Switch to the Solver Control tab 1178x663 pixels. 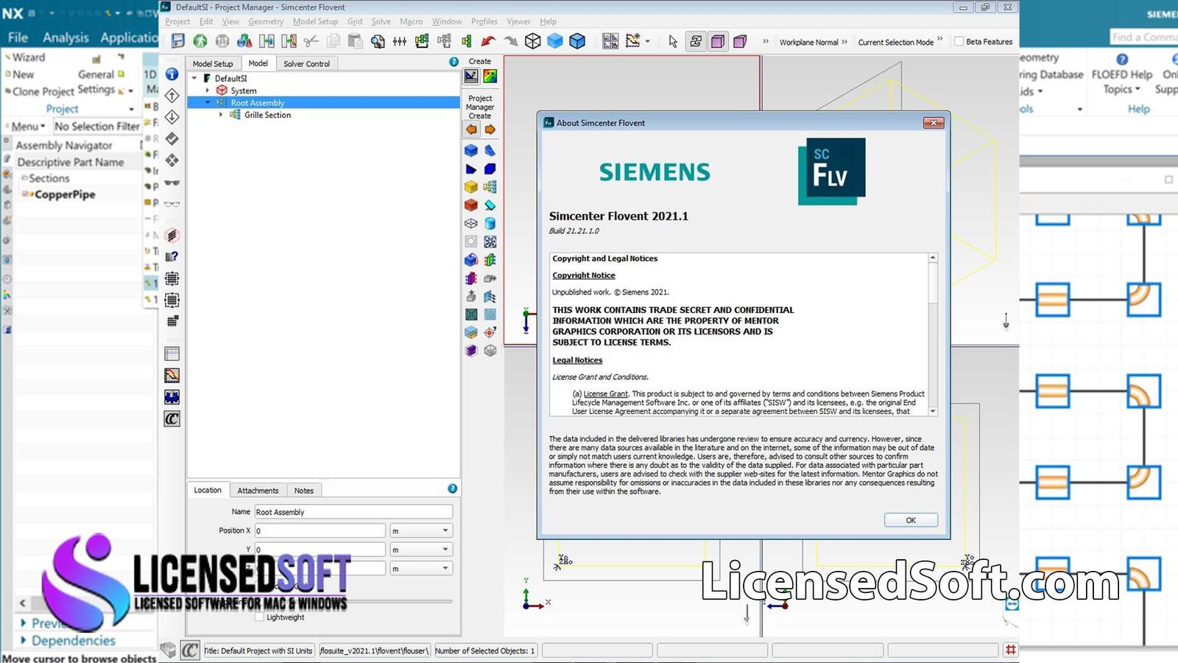point(307,64)
